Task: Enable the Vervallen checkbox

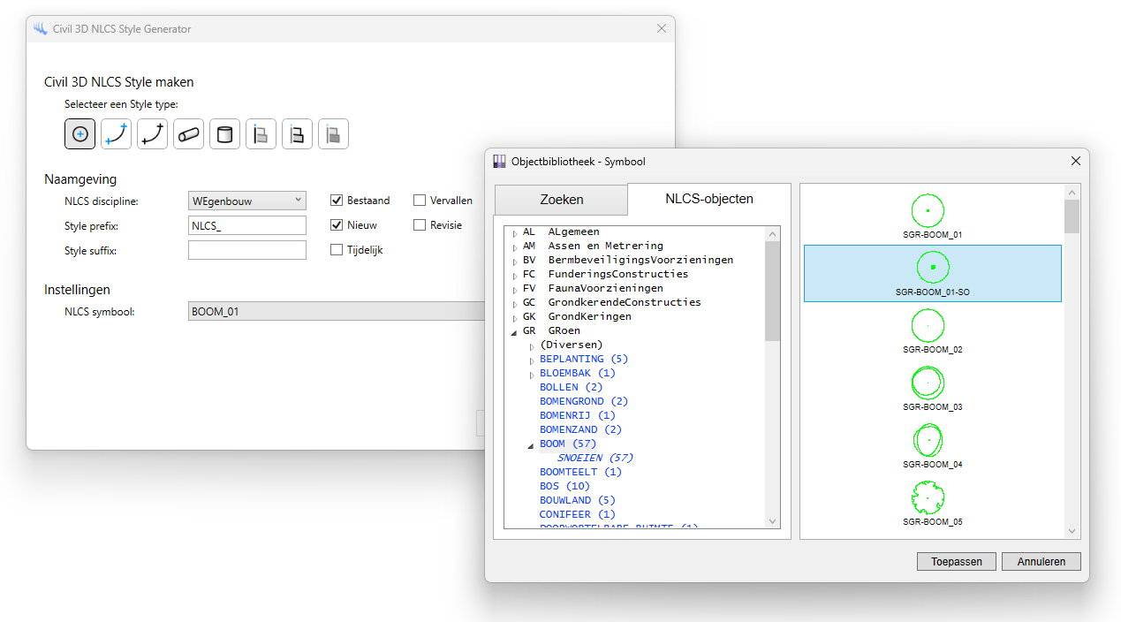Action: point(420,201)
